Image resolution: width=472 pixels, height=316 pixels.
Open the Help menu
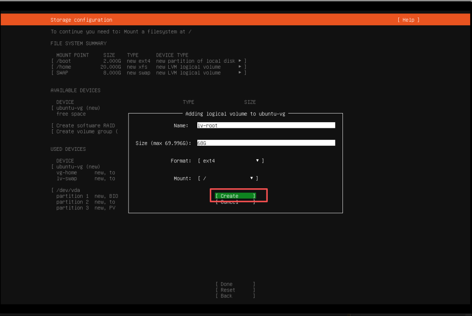407,19
